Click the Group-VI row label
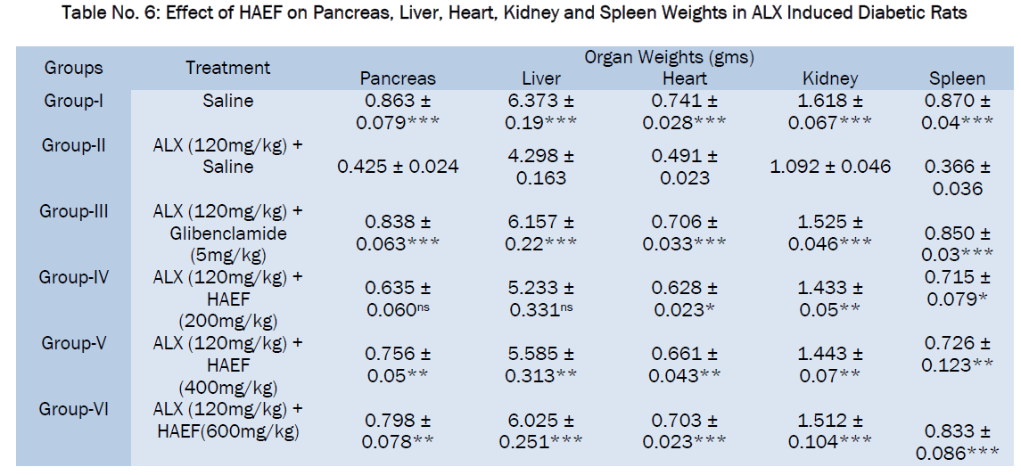Image resolution: width=1021 pixels, height=475 pixels. (73, 409)
